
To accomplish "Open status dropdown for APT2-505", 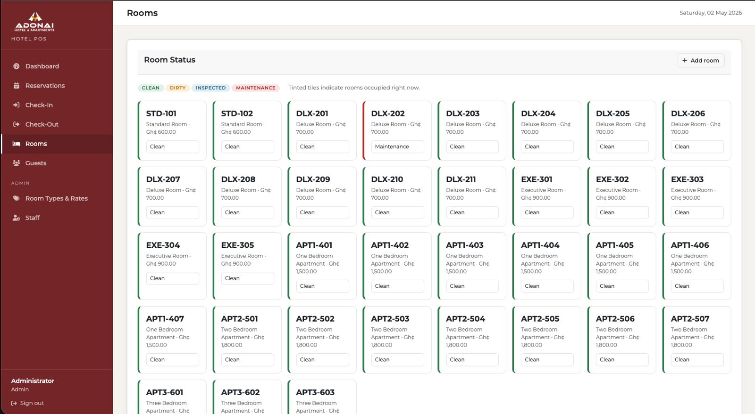I will [x=547, y=359].
